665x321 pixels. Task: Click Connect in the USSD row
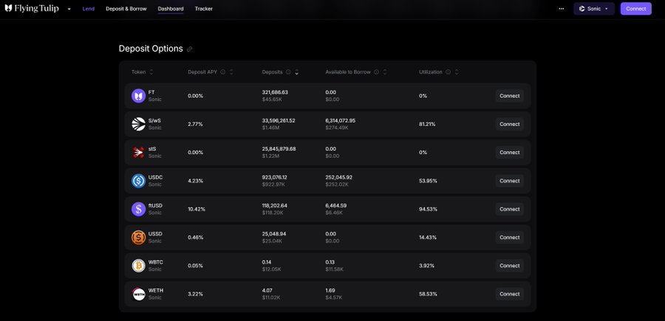[509, 238]
